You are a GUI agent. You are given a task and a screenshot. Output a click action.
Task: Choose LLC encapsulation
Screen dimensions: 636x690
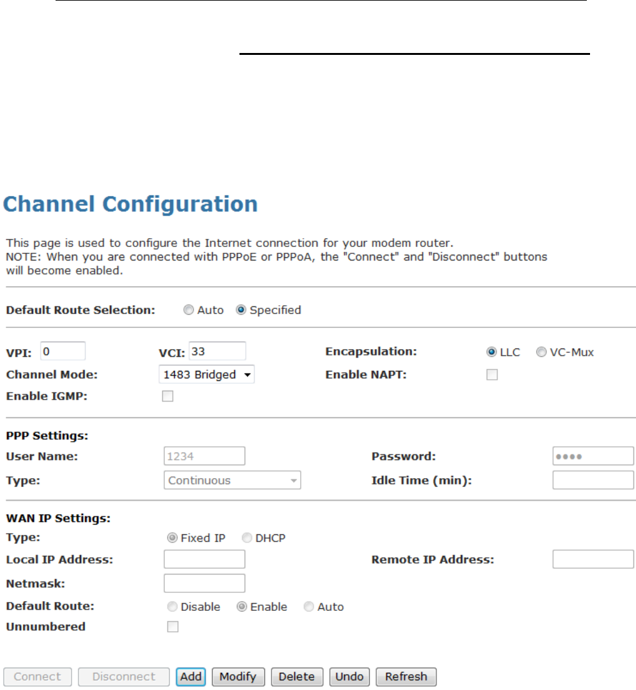pyautogui.click(x=492, y=352)
